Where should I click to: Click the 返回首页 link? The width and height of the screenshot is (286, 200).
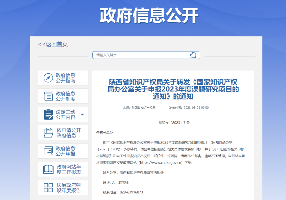point(53,44)
